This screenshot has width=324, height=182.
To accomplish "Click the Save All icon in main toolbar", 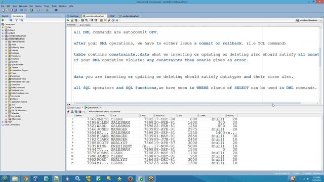I will [15, 10].
